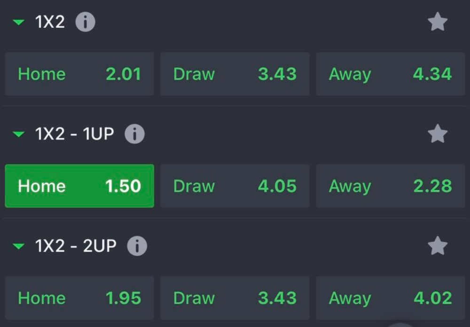Choose Away at 2.28 in 1UP market
The height and width of the screenshot is (327, 470).
(x=390, y=186)
